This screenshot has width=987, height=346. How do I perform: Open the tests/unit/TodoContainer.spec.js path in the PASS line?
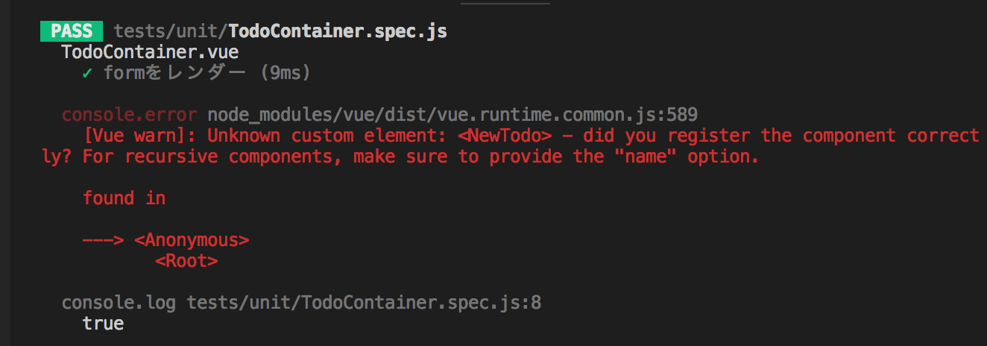280,31
